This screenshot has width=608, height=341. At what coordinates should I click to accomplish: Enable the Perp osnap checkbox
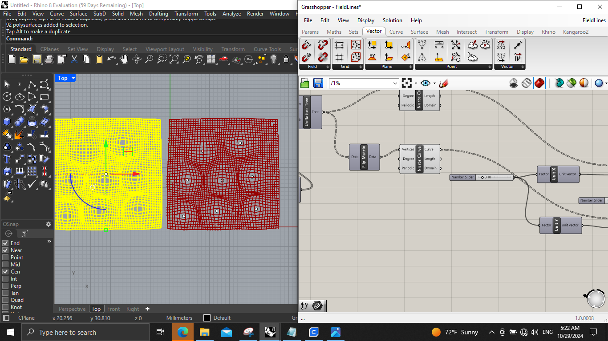click(x=6, y=286)
